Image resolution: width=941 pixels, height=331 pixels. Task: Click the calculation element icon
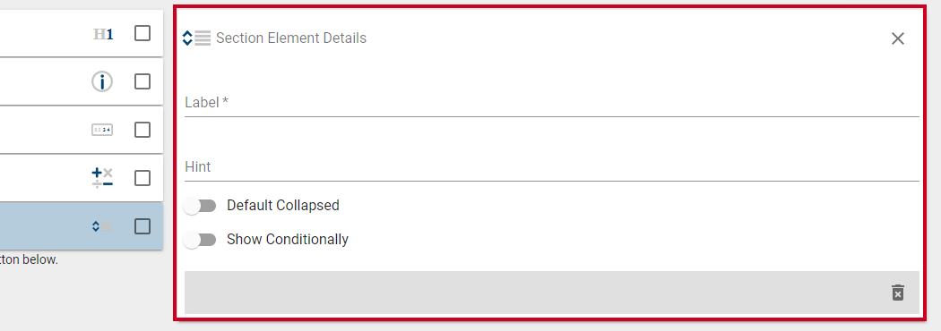pos(102,178)
